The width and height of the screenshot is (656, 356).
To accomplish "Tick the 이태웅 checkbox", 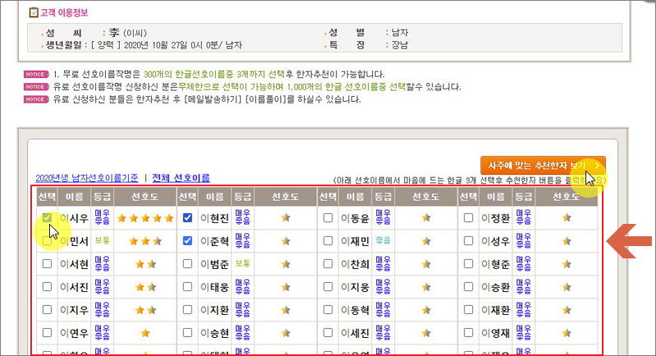I will click(188, 287).
